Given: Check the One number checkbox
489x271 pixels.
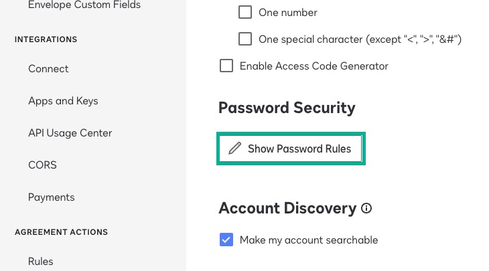Looking at the screenshot, I should point(245,13).
